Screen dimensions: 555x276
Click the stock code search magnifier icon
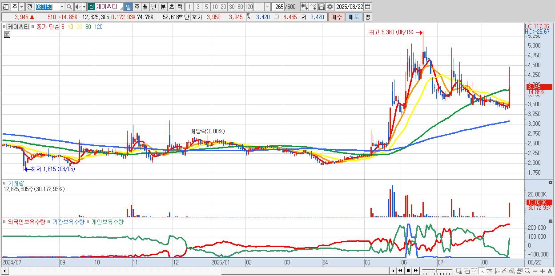pyautogui.click(x=69, y=7)
